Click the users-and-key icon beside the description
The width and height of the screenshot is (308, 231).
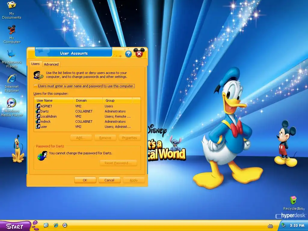[x=38, y=75]
